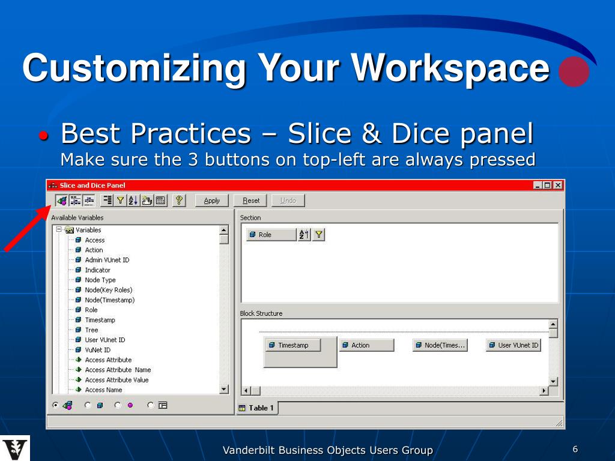Select Tree in the variables list
This screenshot has width=615, height=461.
tap(91, 330)
